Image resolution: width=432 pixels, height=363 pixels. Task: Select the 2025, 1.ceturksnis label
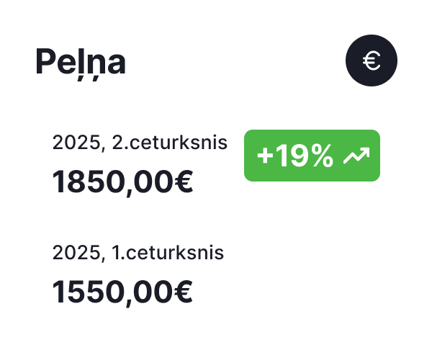138,254
